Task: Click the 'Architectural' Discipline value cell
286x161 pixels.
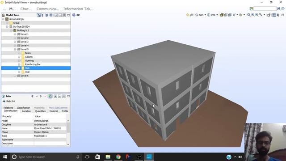Action: pyautogui.click(x=50, y=124)
